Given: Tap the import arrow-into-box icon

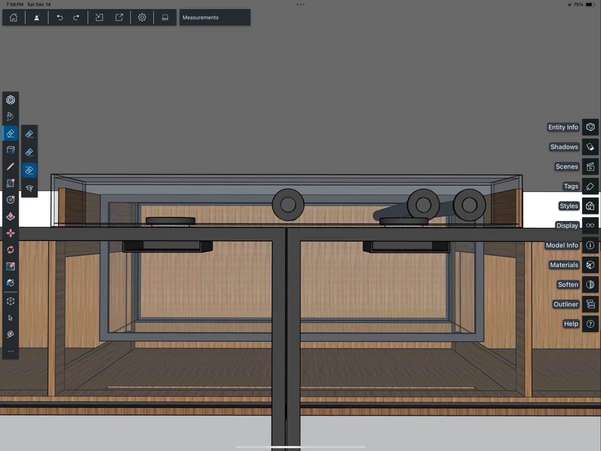Looking at the screenshot, I should pyautogui.click(x=99, y=18).
